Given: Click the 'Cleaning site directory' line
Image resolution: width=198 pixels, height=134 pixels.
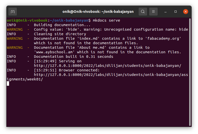Looking at the screenshot, I should (x=60, y=34).
